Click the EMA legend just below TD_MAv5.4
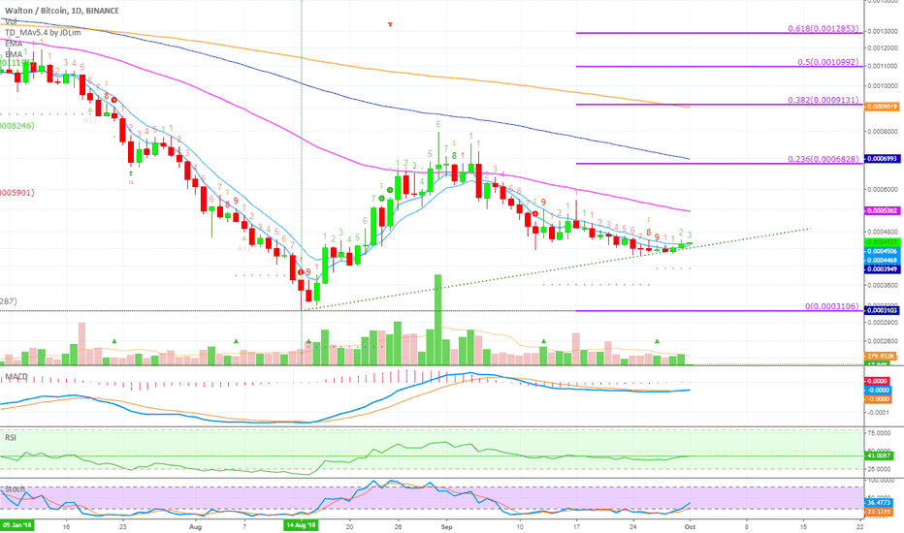The width and height of the screenshot is (904, 533). pyautogui.click(x=14, y=44)
